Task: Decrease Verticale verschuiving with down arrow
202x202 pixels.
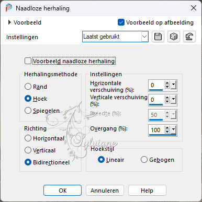Action: pyautogui.click(x=167, y=101)
